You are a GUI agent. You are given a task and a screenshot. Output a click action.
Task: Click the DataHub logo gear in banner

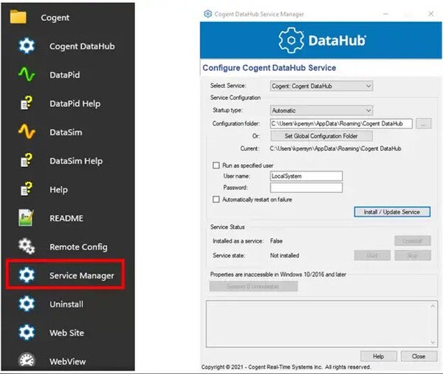[x=292, y=40]
